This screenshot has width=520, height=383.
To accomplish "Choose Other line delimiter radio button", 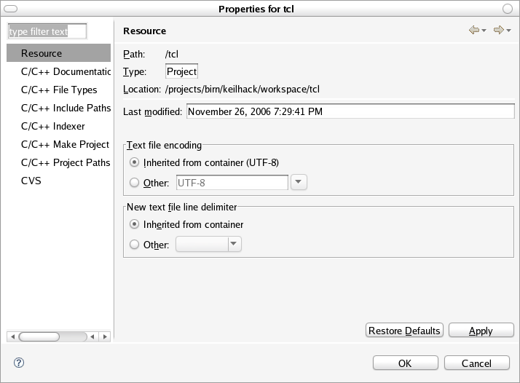I will 134,245.
